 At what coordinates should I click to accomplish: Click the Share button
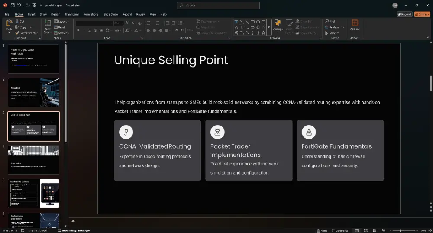(422, 14)
